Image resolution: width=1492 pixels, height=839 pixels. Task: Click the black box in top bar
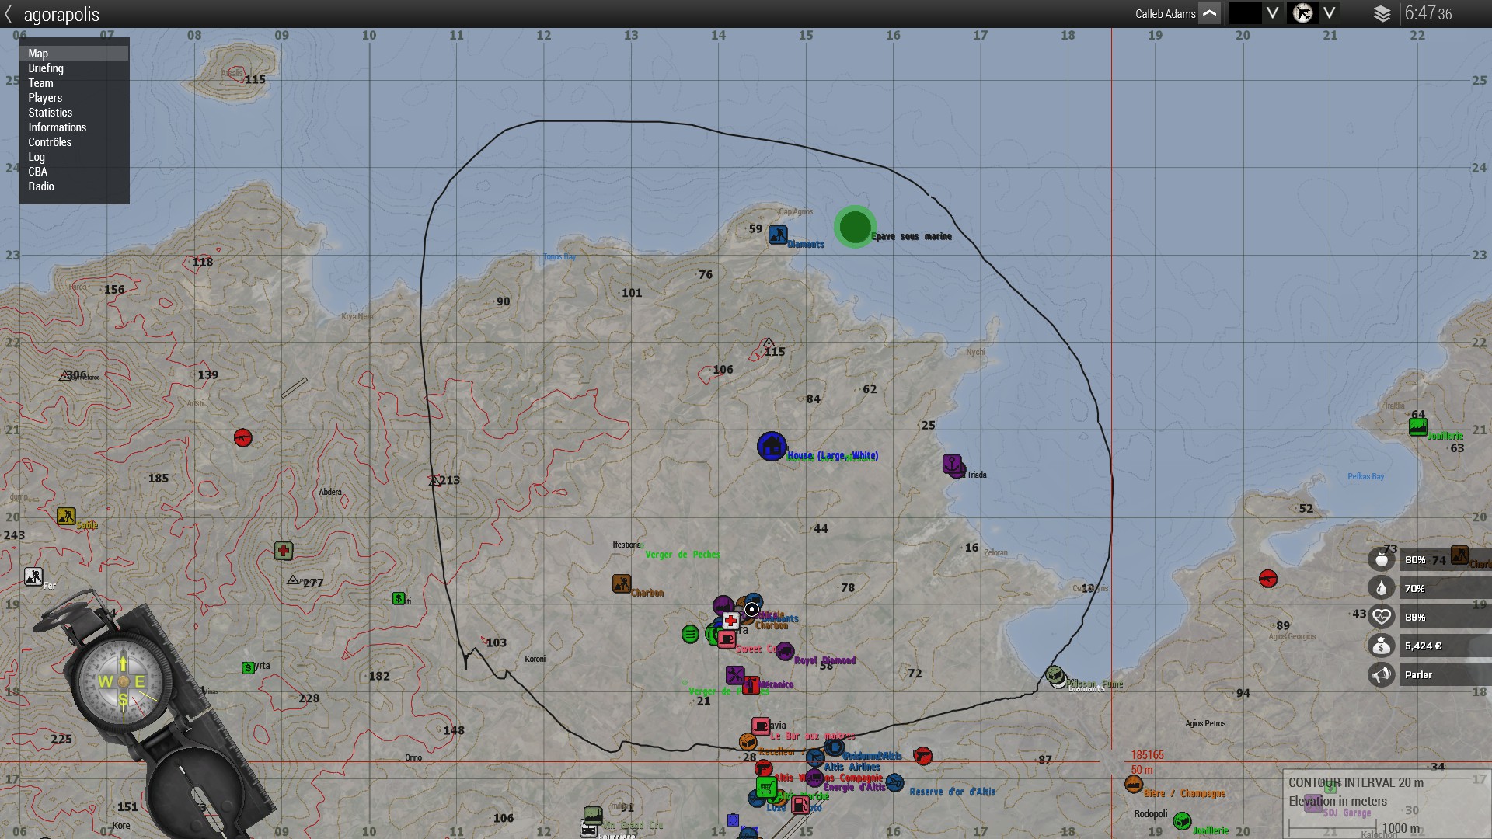[1245, 13]
